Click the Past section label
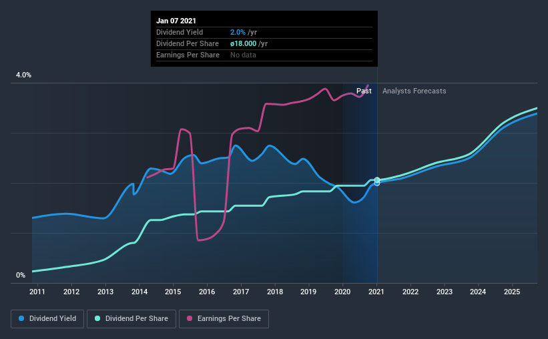The height and width of the screenshot is (339, 548). pyautogui.click(x=364, y=91)
